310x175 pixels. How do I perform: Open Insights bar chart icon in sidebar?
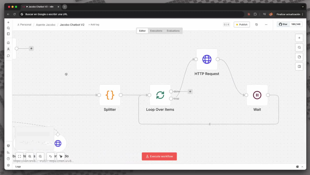coord(8,152)
